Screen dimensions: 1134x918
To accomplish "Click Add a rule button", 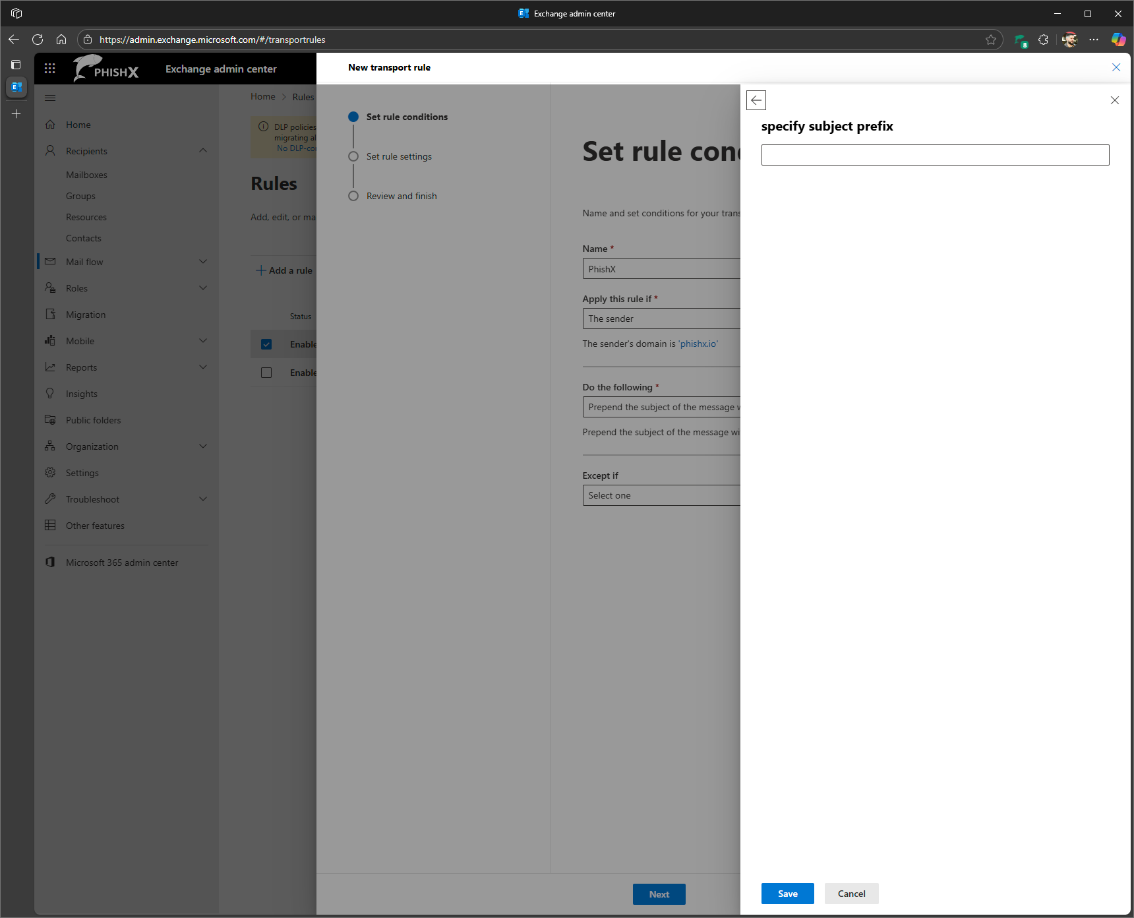I will pyautogui.click(x=284, y=270).
